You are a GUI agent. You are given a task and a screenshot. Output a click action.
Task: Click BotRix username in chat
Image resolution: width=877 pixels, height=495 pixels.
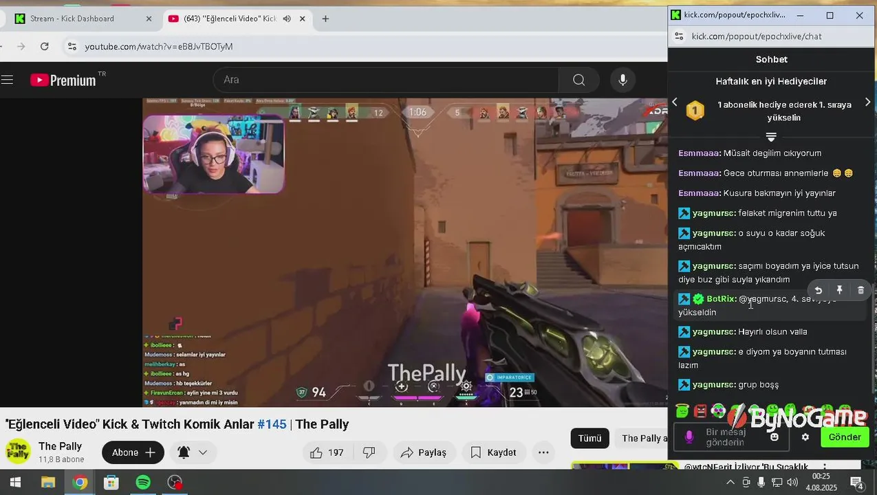tap(721, 299)
